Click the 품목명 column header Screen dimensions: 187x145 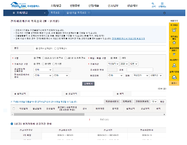[x=115, y=109]
